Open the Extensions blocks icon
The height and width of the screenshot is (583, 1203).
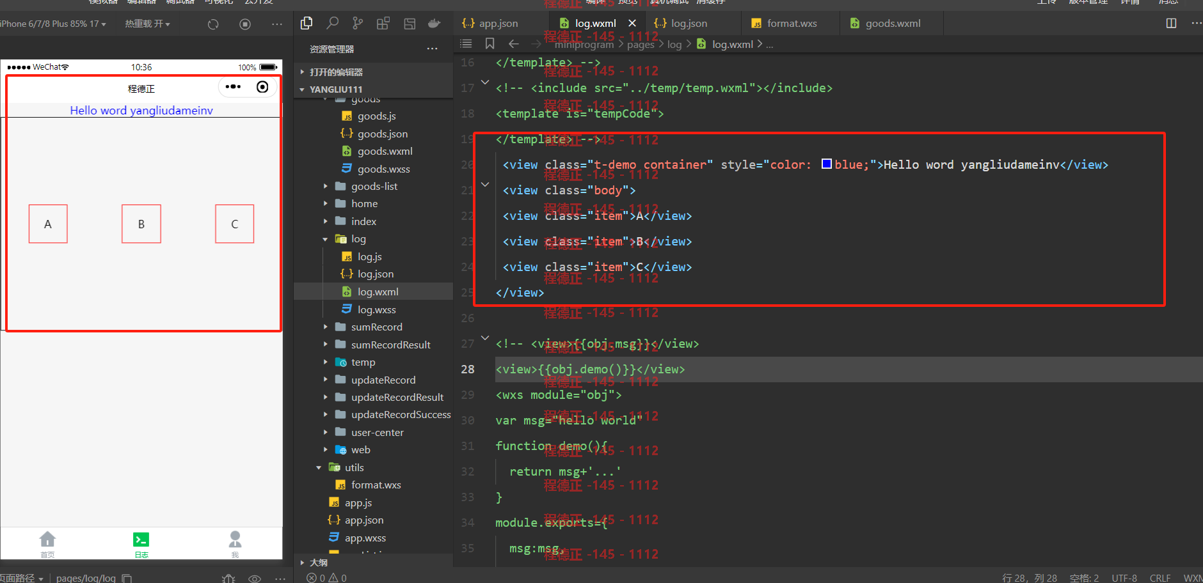383,24
